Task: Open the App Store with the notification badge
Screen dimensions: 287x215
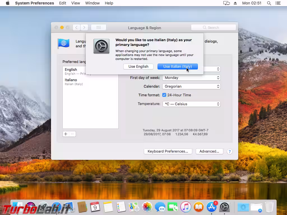Action: 211,207
